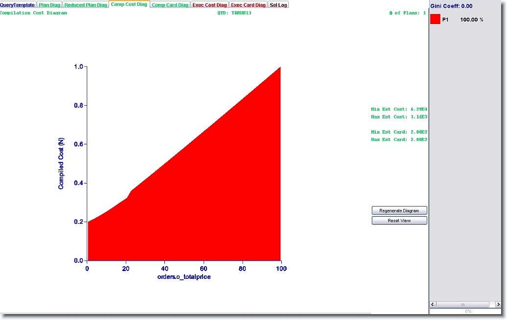Click the orders.o_totalprice axis label
The width and height of the screenshot is (507, 320).
point(184,277)
